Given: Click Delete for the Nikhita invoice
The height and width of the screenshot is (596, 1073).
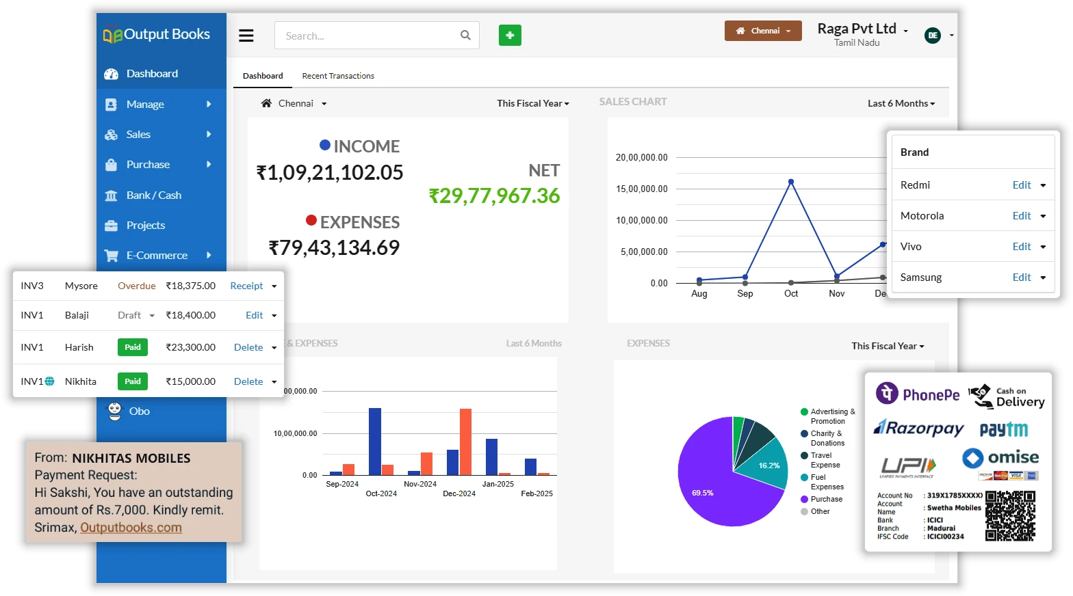Looking at the screenshot, I should point(248,381).
